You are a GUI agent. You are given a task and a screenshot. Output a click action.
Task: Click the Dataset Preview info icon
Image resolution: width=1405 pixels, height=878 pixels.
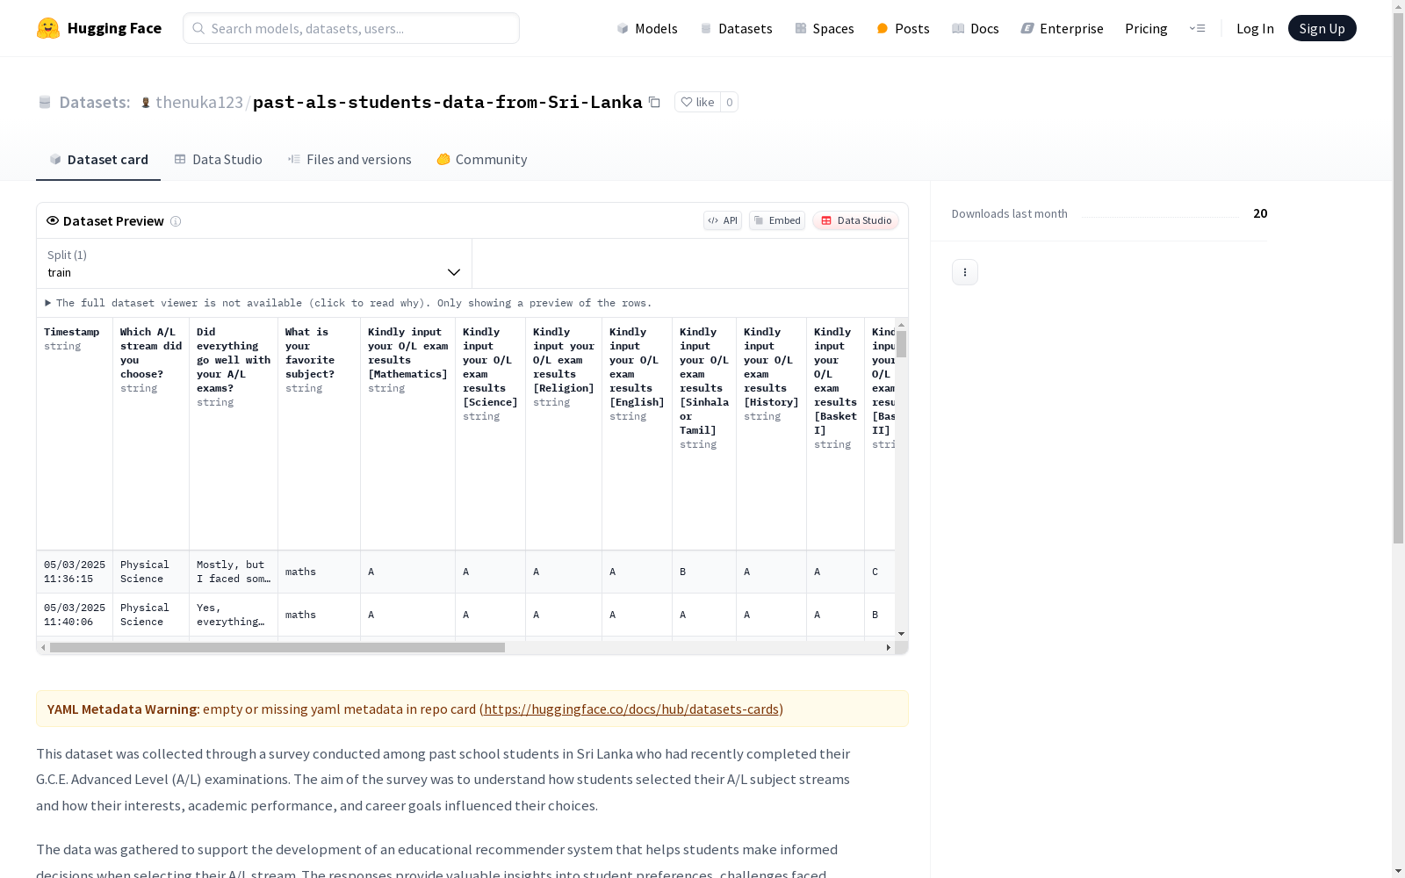click(176, 221)
